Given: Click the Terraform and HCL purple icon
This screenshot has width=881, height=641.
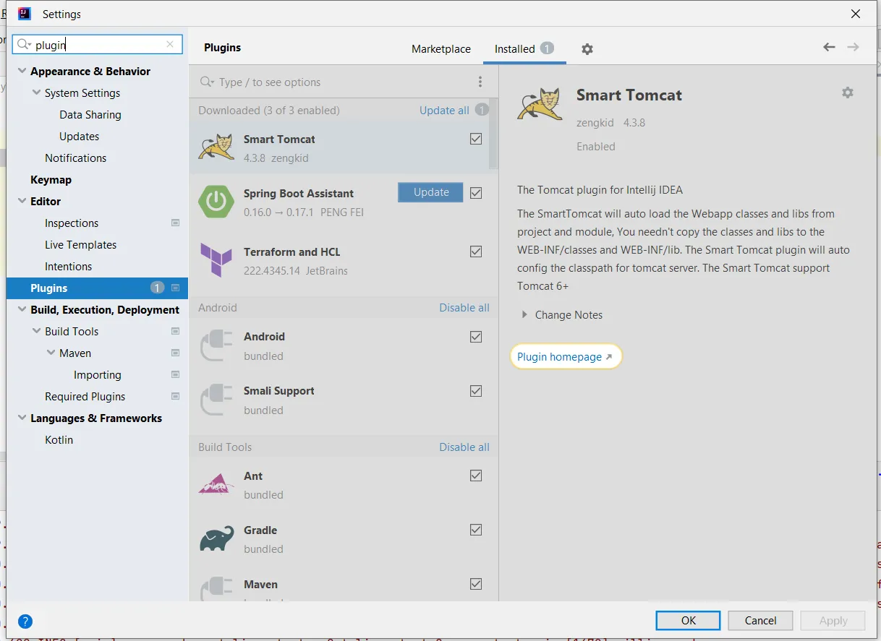Looking at the screenshot, I should click(x=216, y=260).
